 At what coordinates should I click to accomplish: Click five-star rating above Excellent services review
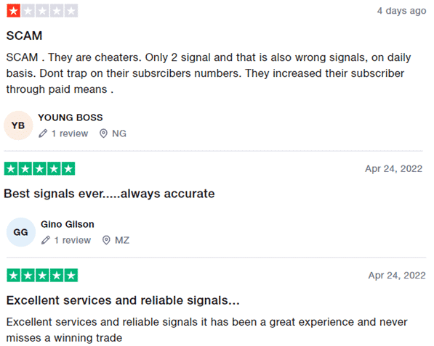pos(42,276)
